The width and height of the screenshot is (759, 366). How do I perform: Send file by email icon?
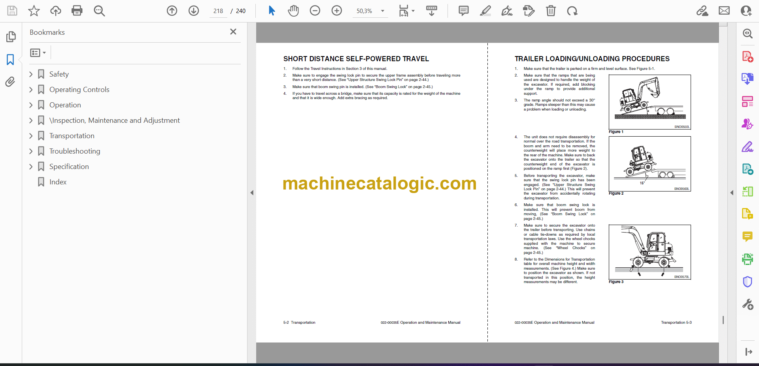click(724, 11)
